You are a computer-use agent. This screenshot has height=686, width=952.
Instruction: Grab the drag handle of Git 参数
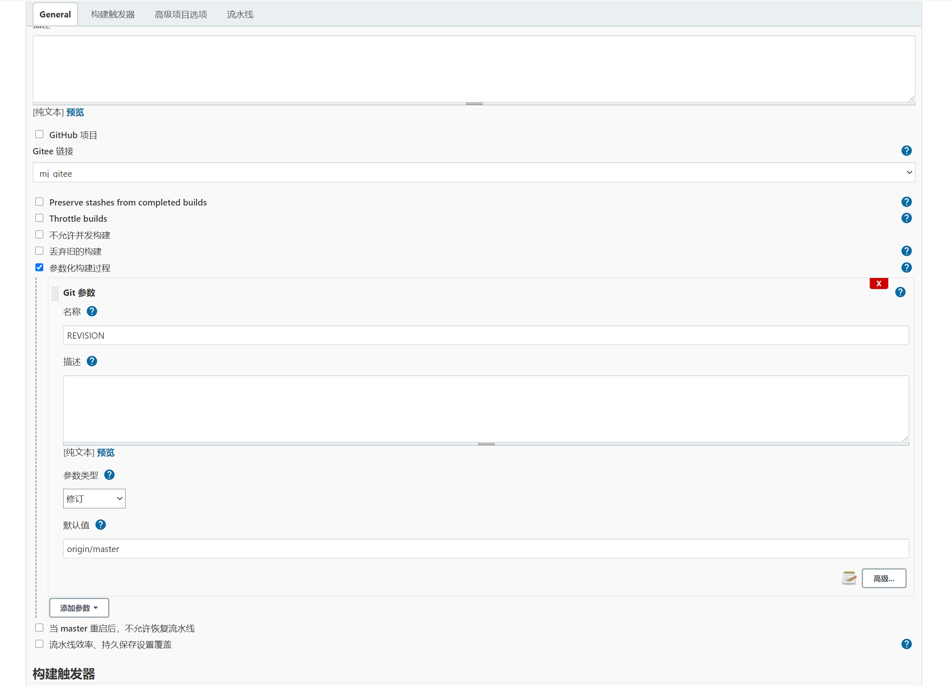[x=54, y=293]
